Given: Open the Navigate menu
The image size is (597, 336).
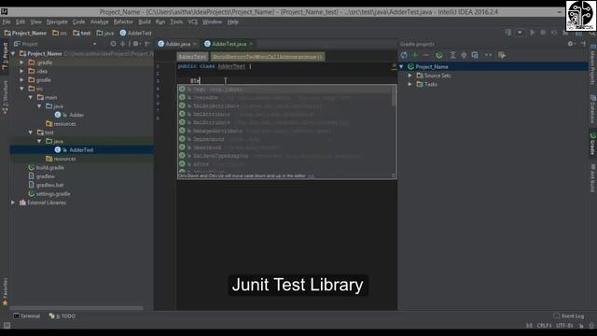Looking at the screenshot, I should click(x=57, y=22).
